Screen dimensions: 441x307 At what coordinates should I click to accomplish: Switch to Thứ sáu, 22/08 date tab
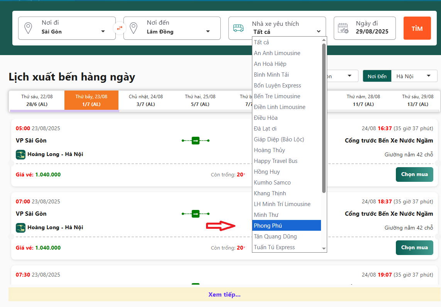point(37,100)
